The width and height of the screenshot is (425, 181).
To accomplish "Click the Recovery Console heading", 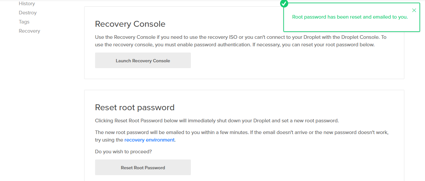I will coord(130,24).
